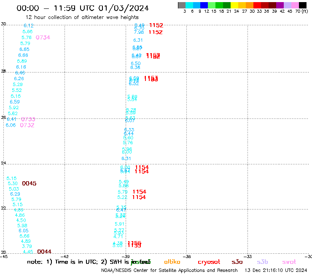Click the 5.52 wave height value
Image resolution: width=312 pixels, height=274 pixels.
tap(17, 90)
